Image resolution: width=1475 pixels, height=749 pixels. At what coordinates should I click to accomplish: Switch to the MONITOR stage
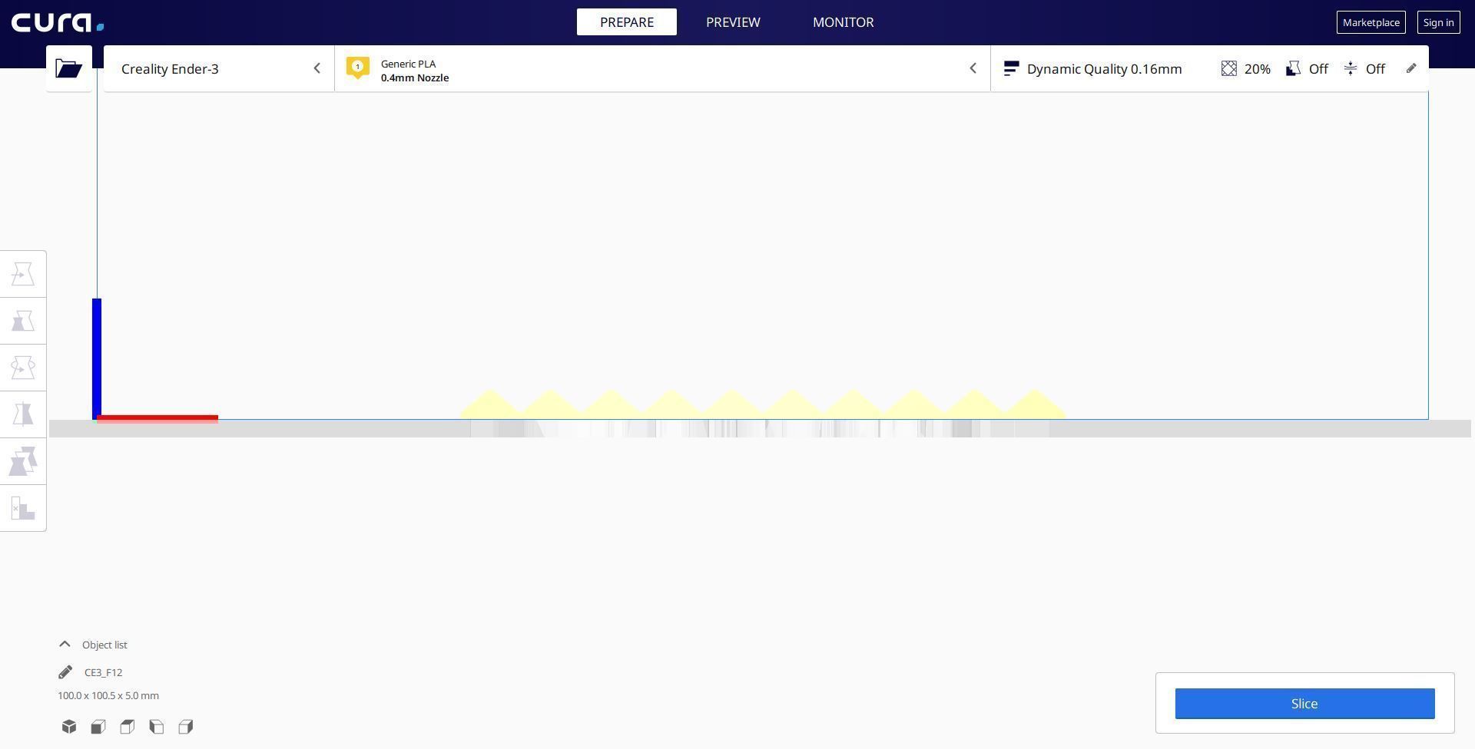(x=844, y=22)
